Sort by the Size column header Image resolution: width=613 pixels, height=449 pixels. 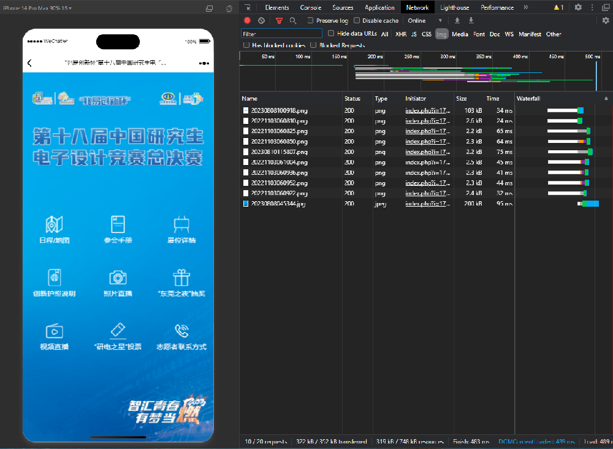pyautogui.click(x=462, y=99)
